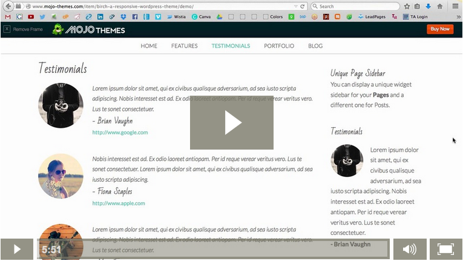Open the Twitter bookmark
Screen dimensions: 463x261
42,17
